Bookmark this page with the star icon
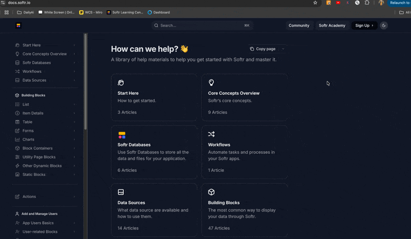This screenshot has width=411, height=239. [x=315, y=3]
